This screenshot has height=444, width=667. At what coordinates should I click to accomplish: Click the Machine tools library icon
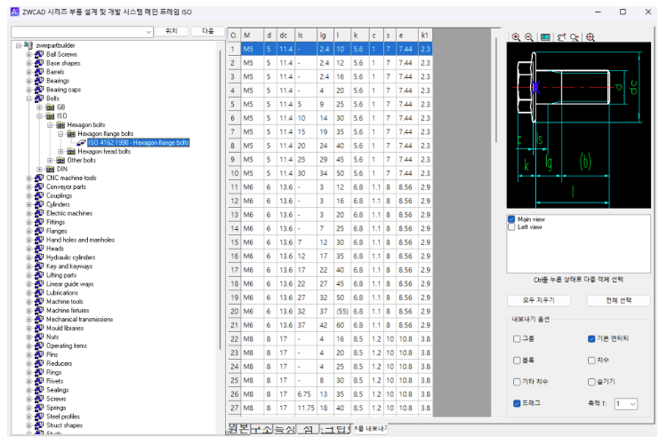pos(39,302)
